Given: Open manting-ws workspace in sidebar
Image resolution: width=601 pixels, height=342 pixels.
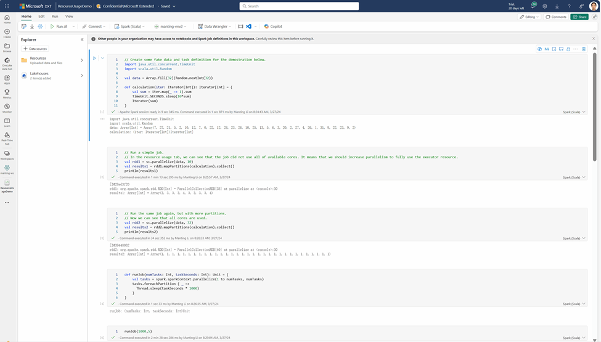Looking at the screenshot, I should click(7, 169).
